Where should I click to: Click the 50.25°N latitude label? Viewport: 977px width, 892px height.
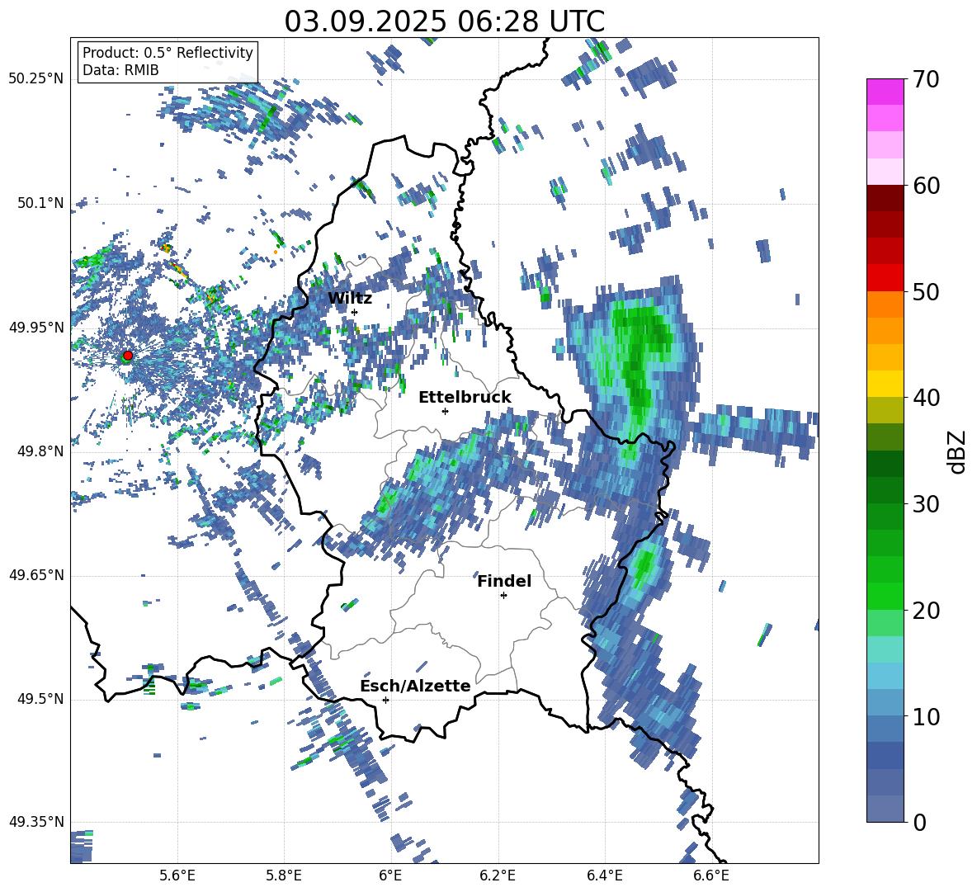coord(36,79)
